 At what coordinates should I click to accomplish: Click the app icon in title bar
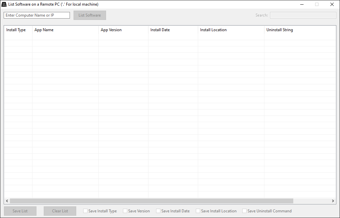(4, 4)
